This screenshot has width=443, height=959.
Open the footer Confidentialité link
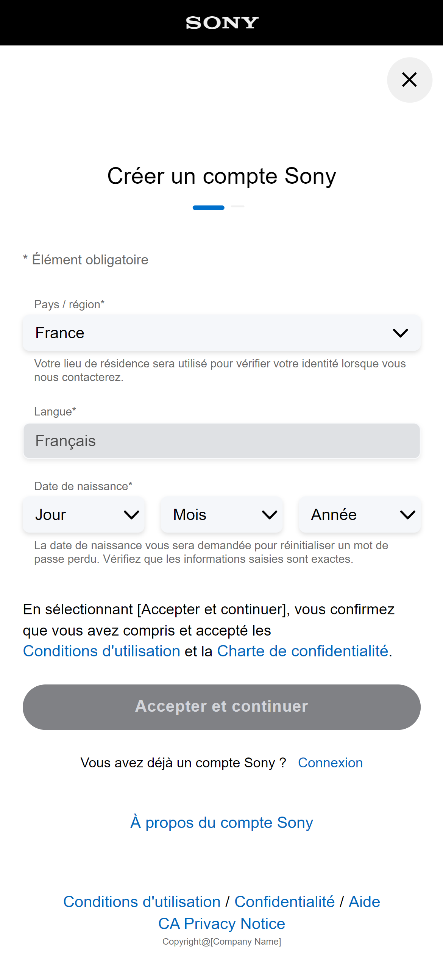tap(284, 902)
